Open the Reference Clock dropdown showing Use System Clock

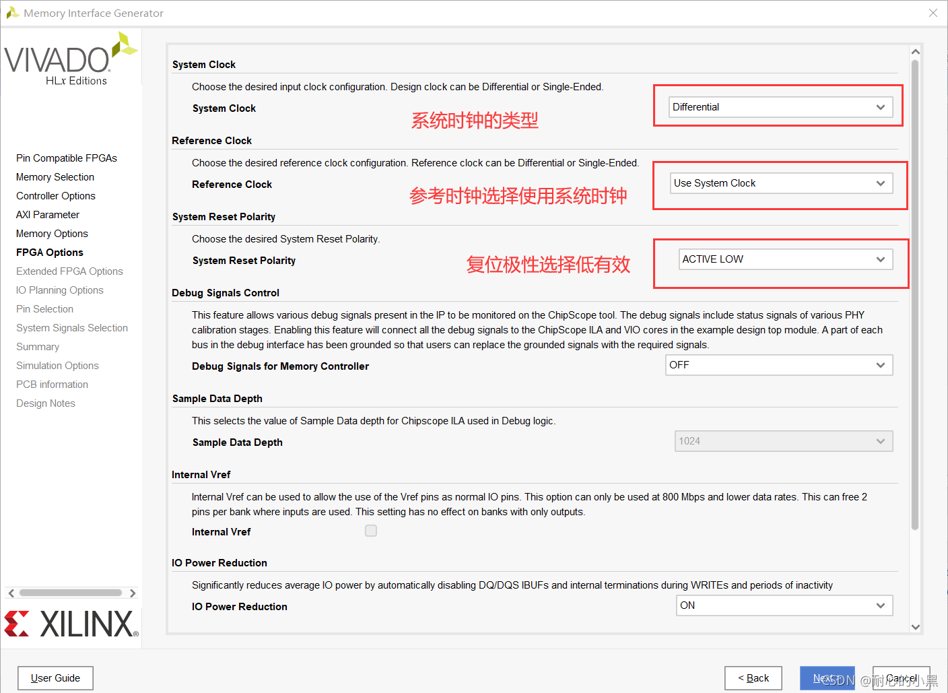point(782,183)
